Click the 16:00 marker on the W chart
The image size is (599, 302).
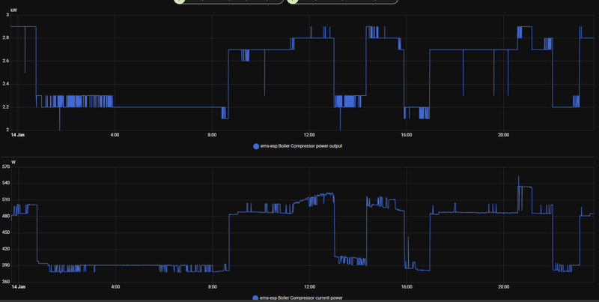tap(407, 287)
